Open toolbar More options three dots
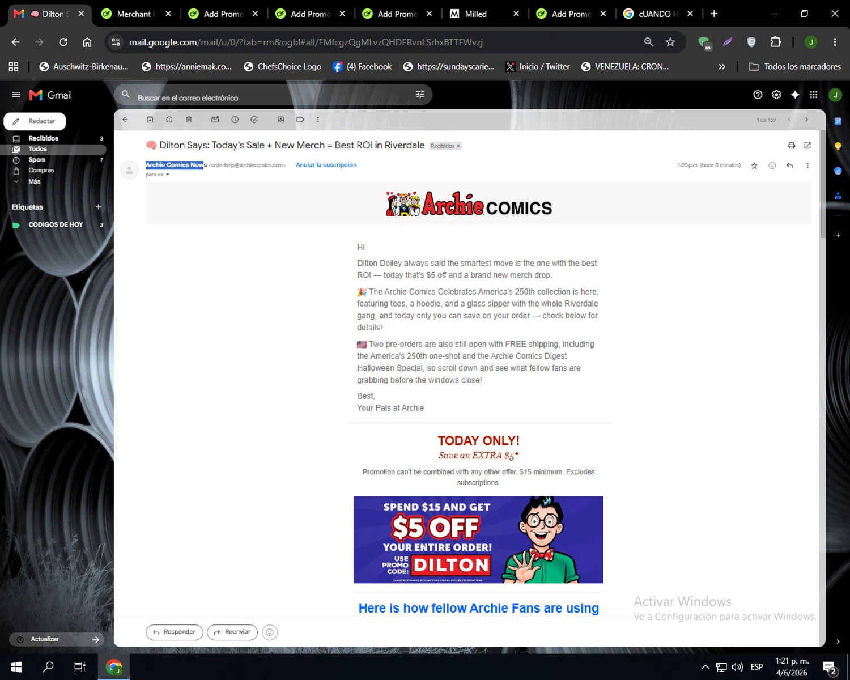 (318, 120)
